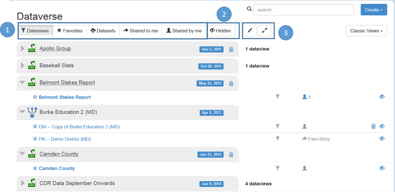Image resolution: width=395 pixels, height=192 pixels.
Task: Toggle hide on PK Demo District dataview
Action: point(382,139)
